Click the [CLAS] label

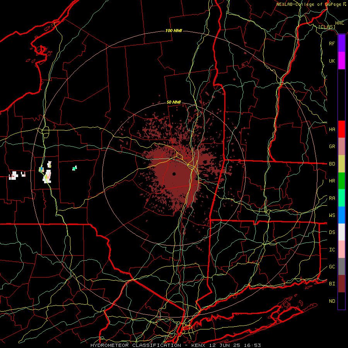pos(327,27)
